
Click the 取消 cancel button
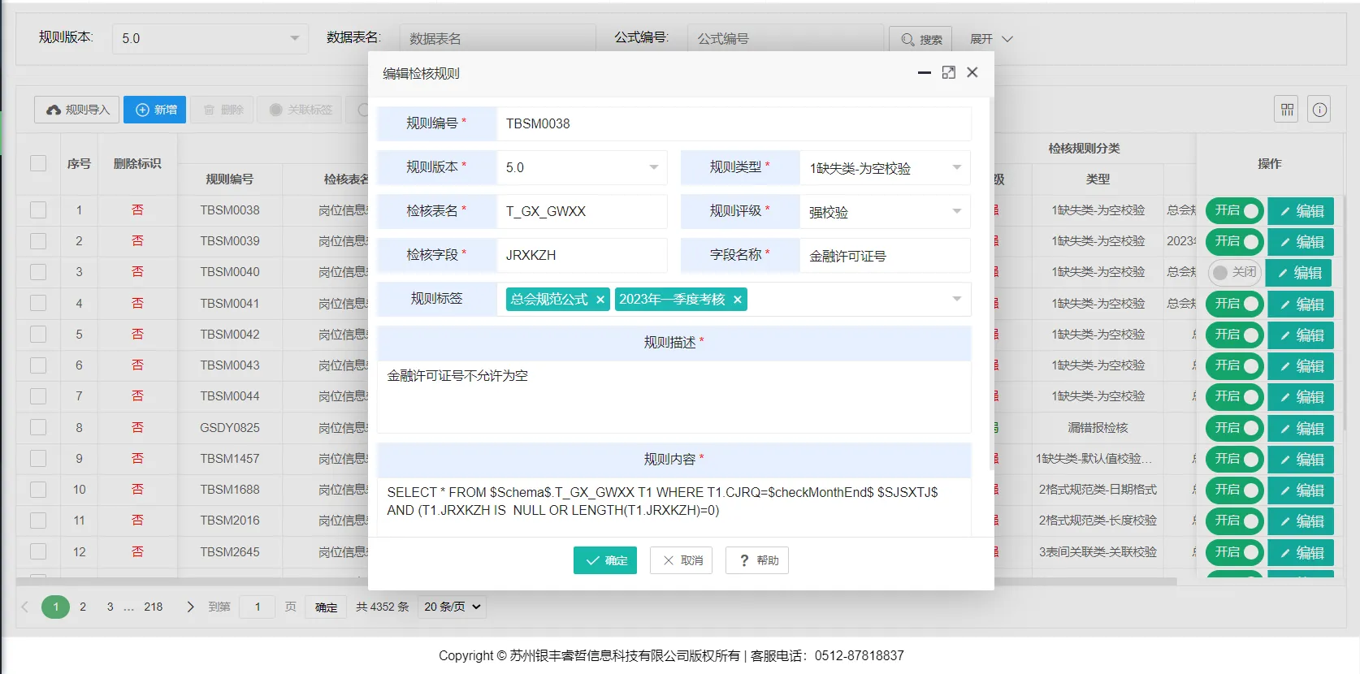click(x=682, y=560)
